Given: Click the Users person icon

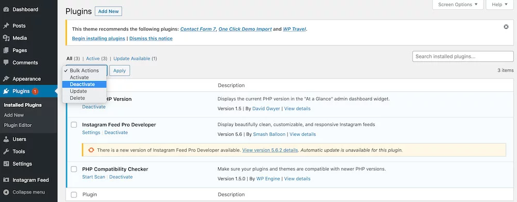Looking at the screenshot, I should point(6,139).
